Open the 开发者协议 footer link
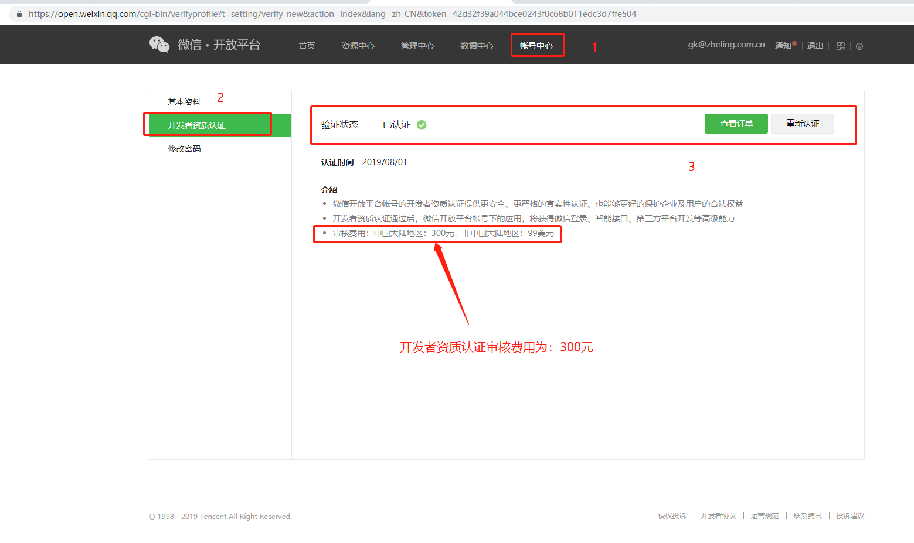914x543 pixels. [718, 516]
